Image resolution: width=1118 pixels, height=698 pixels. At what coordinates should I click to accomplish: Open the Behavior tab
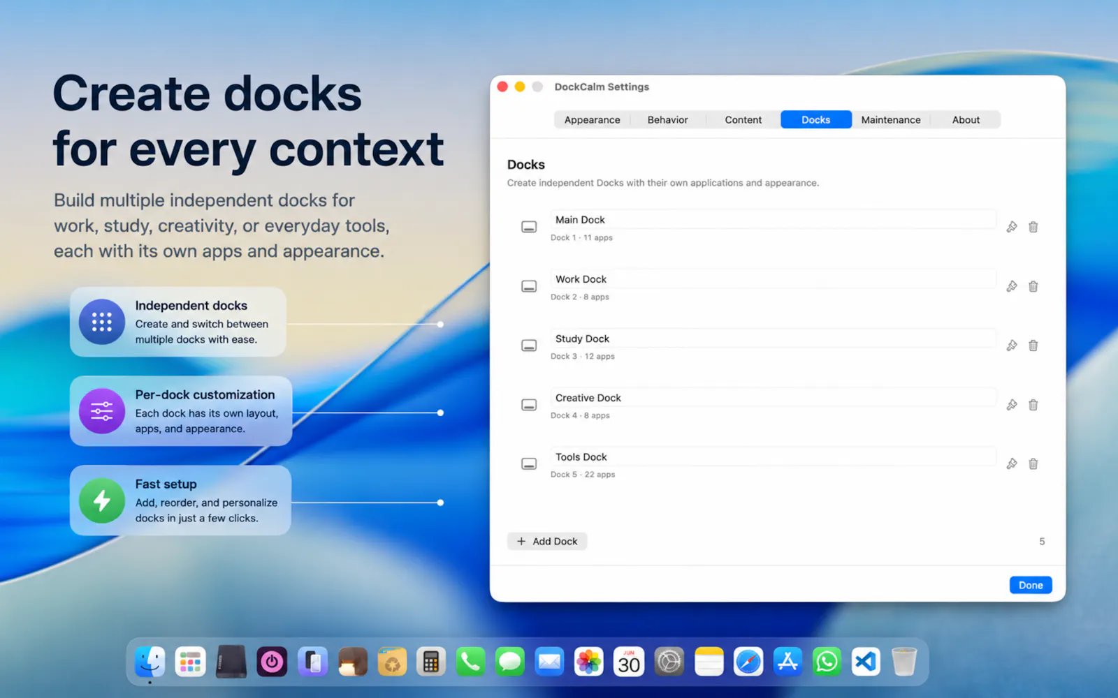[667, 119]
